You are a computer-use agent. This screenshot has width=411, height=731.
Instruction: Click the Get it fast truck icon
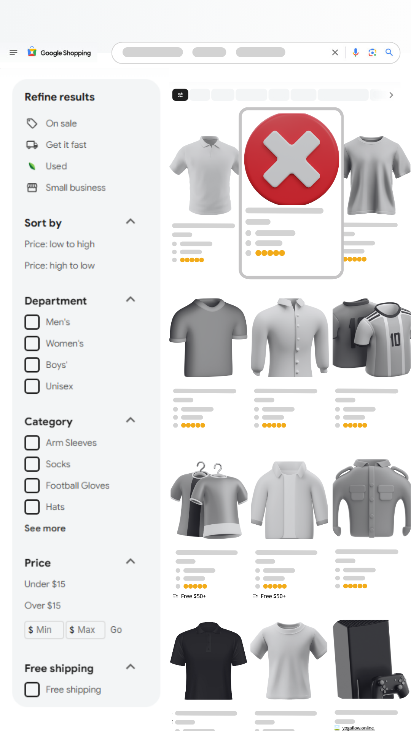pos(32,145)
